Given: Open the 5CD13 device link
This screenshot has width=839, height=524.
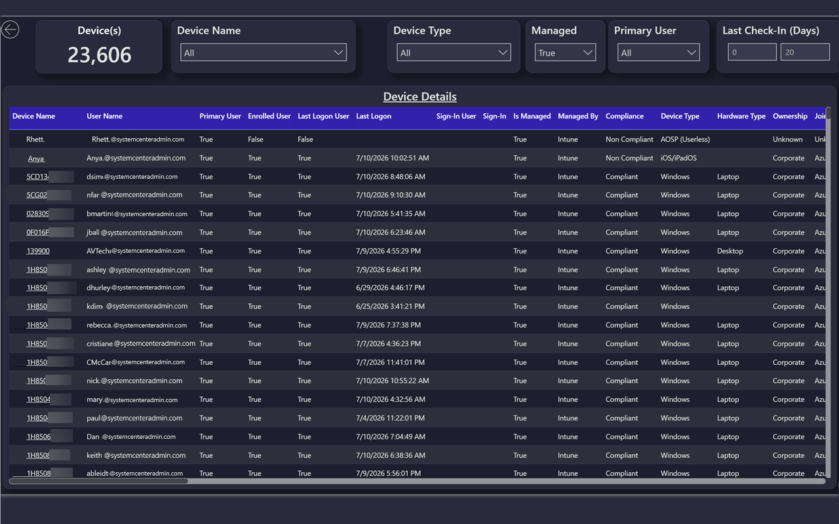Looking at the screenshot, I should point(38,176).
